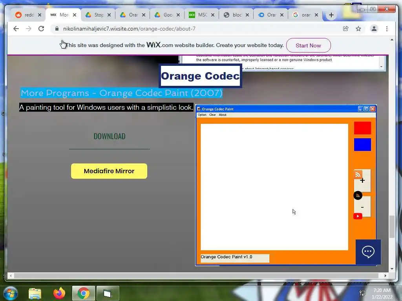
Task: Click the Chrome taskbar icon
Action: tap(84, 293)
